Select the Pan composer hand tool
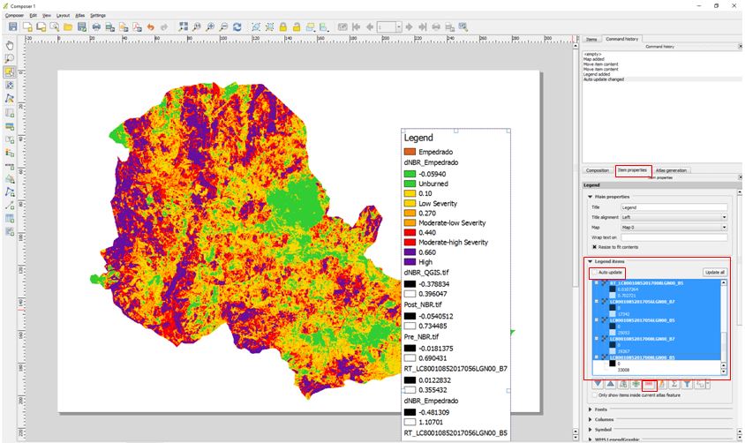Screen dimensions: 745x443 pos(10,45)
